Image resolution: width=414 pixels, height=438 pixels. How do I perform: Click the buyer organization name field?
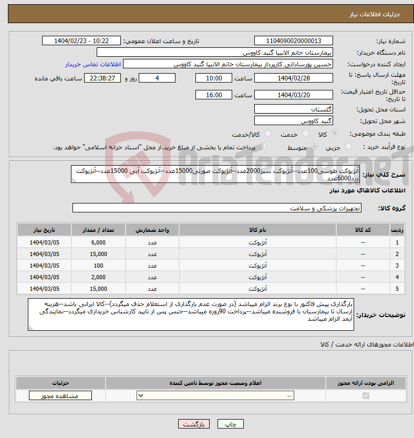tap(215, 53)
